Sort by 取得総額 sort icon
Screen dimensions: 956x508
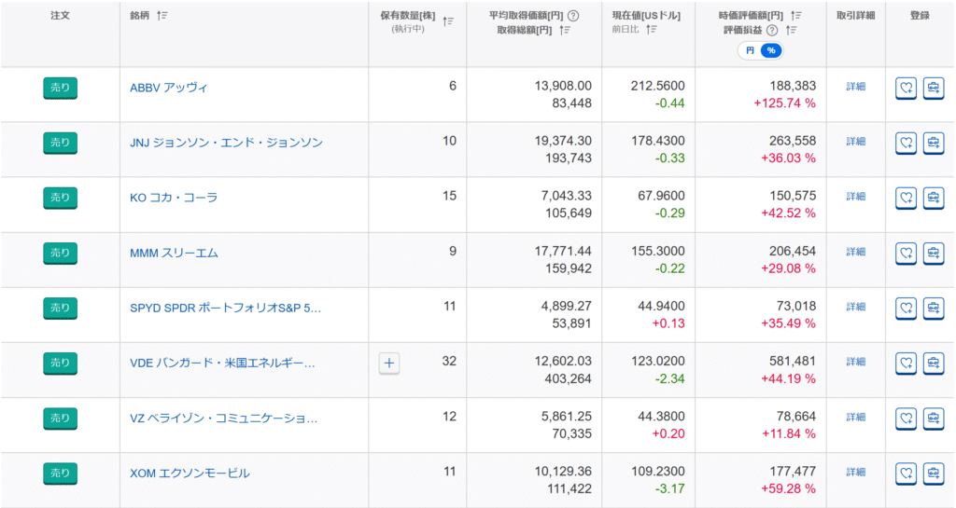coord(565,30)
